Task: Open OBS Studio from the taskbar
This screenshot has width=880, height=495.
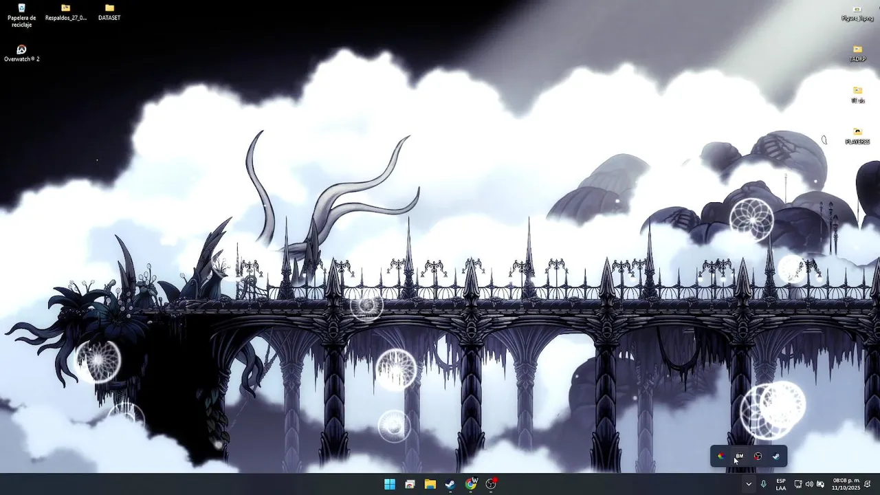Action: coord(491,484)
